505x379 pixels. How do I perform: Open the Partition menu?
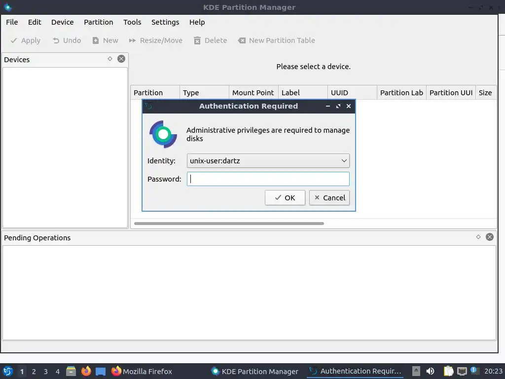point(99,22)
